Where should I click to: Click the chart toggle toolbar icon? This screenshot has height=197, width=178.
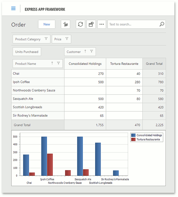click(66, 24)
